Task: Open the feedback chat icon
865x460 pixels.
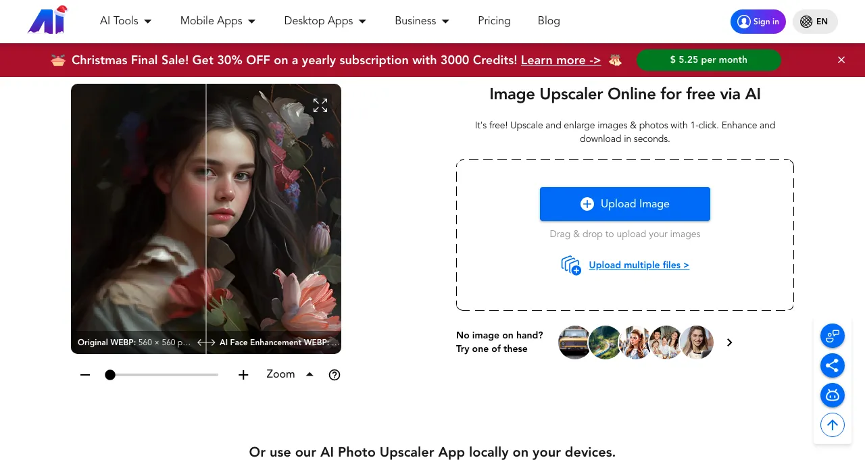Action: (833, 336)
